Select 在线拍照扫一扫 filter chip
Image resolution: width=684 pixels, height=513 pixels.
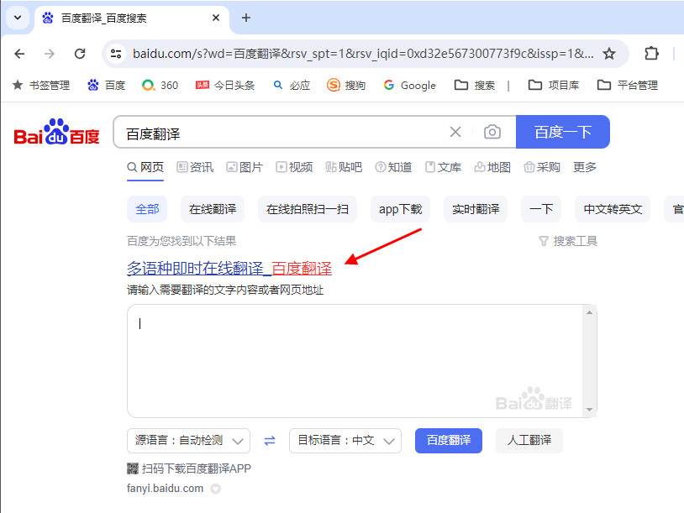308,209
